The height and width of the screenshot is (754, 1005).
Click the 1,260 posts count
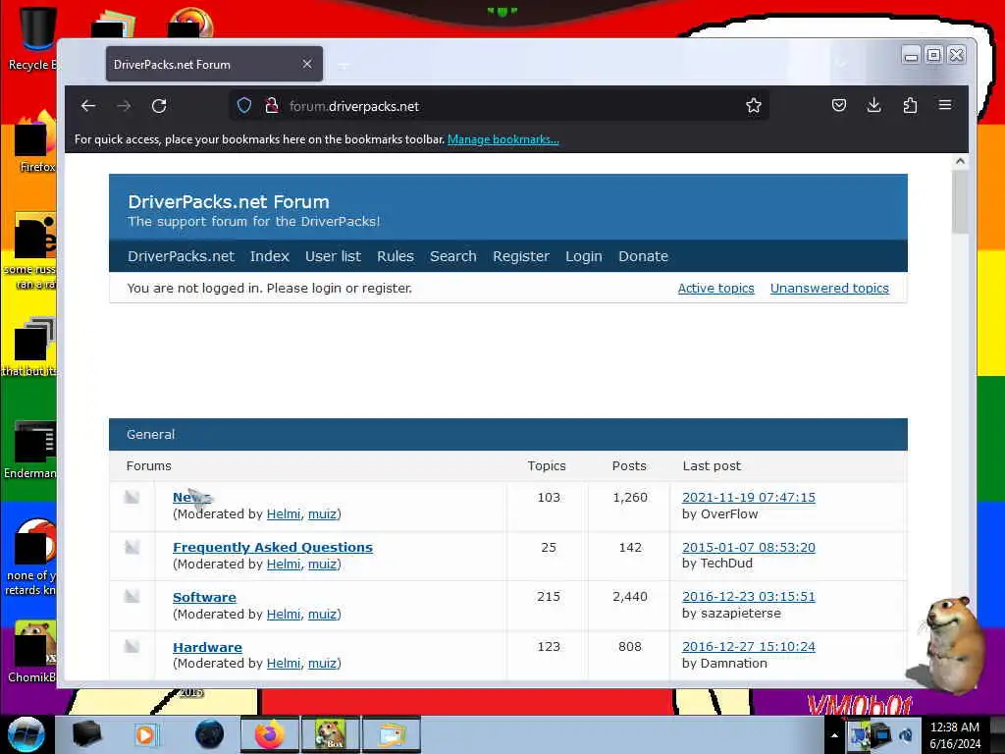[630, 498]
